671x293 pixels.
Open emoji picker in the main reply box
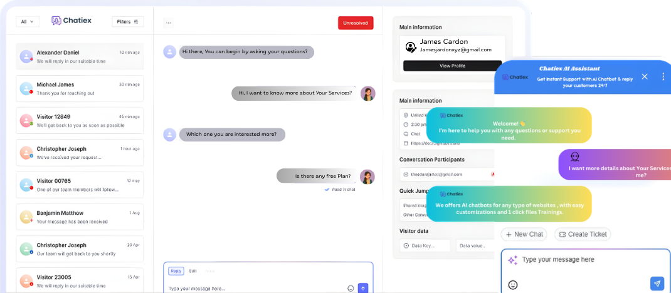coord(351,288)
